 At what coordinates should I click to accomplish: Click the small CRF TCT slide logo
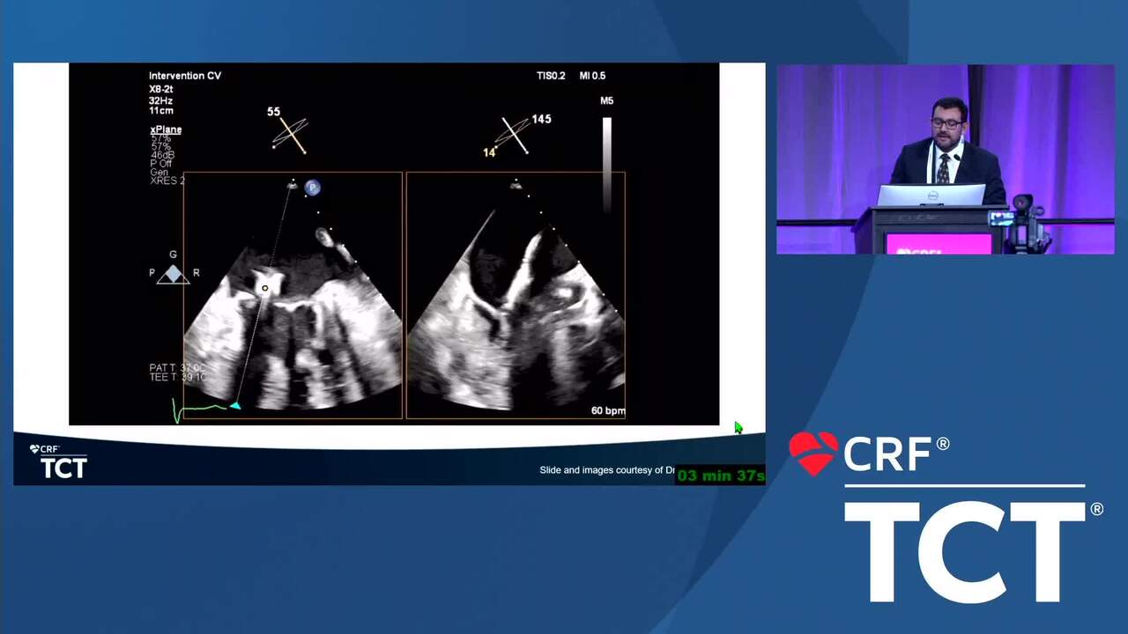(59, 461)
